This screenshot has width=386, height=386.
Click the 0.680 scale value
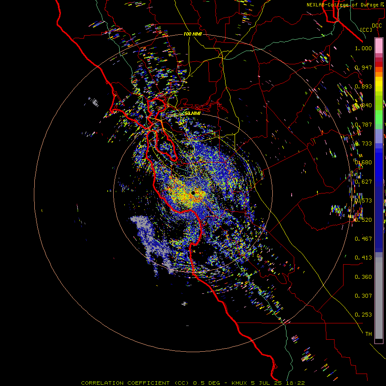363,163
